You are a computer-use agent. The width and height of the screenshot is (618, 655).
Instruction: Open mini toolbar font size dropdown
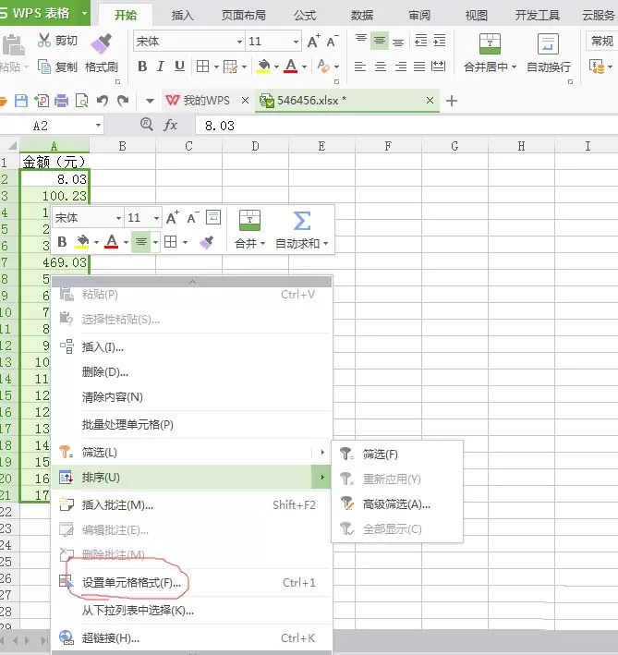point(156,218)
